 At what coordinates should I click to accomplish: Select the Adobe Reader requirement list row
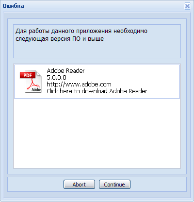(97, 82)
